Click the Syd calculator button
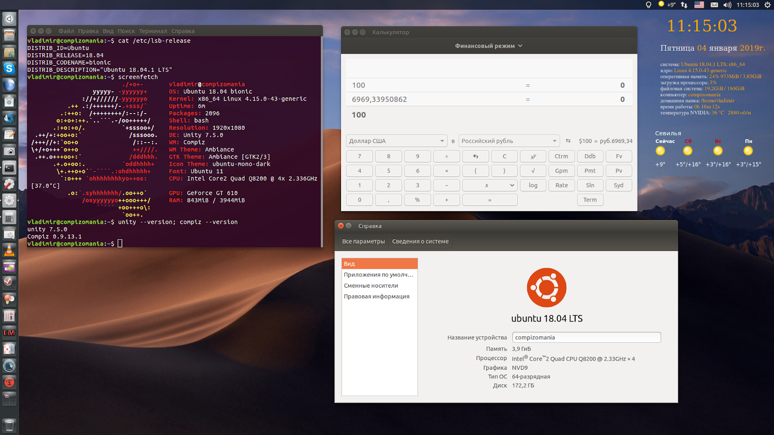Image resolution: width=774 pixels, height=435 pixels. [619, 185]
